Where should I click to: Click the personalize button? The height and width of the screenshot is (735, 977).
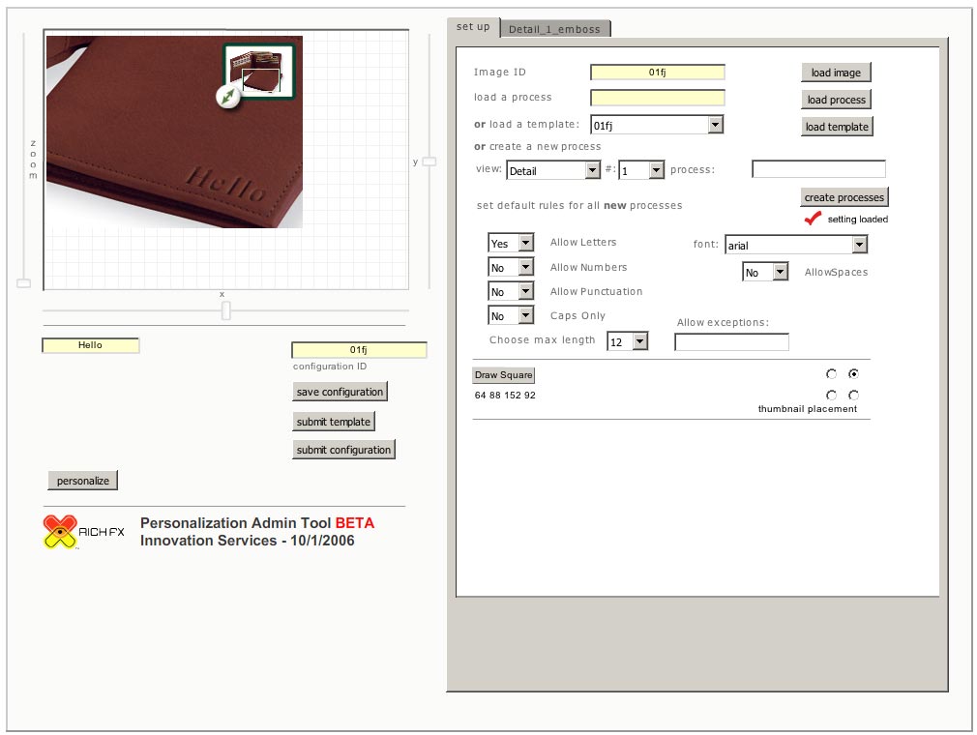pos(83,481)
